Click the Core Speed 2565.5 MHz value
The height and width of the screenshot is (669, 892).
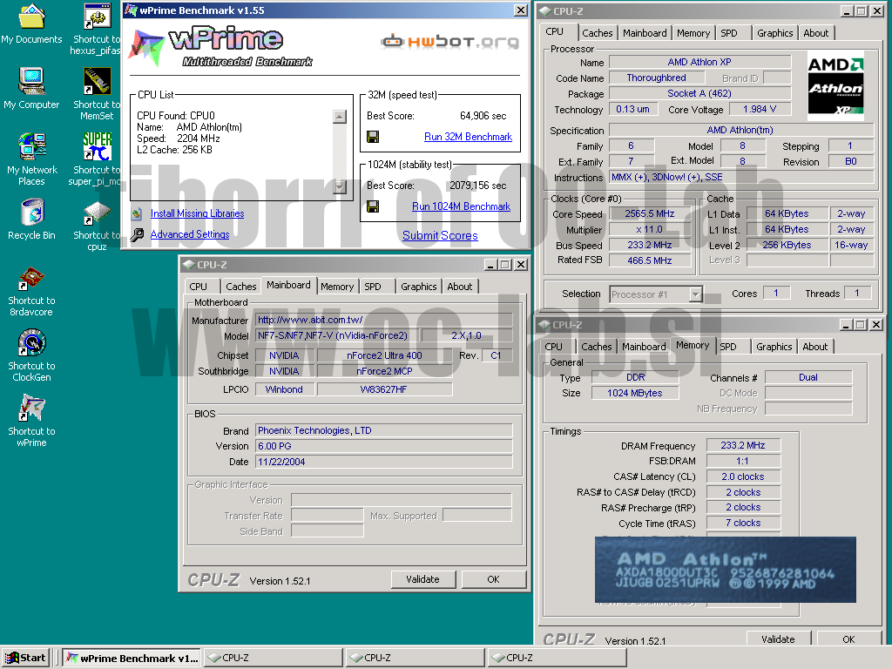point(650,213)
